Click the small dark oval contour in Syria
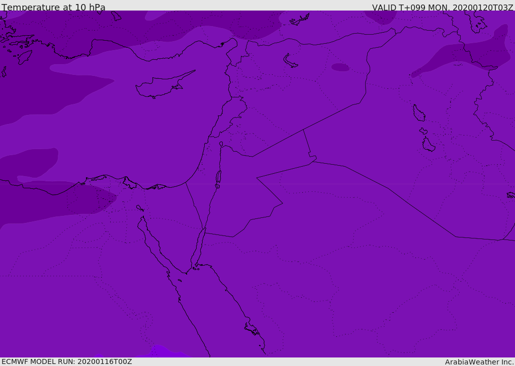The height and width of the screenshot is (366, 515). click(x=340, y=67)
